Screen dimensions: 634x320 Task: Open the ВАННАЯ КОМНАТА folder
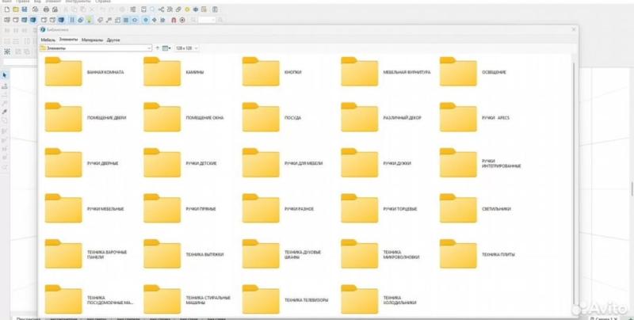click(x=63, y=72)
